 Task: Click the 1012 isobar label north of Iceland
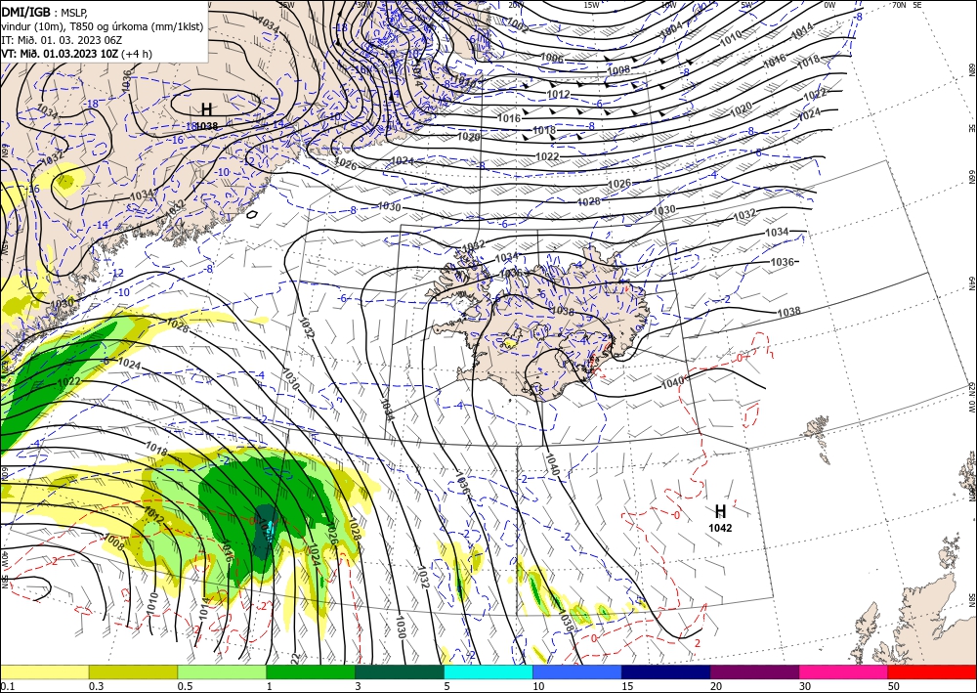(558, 94)
